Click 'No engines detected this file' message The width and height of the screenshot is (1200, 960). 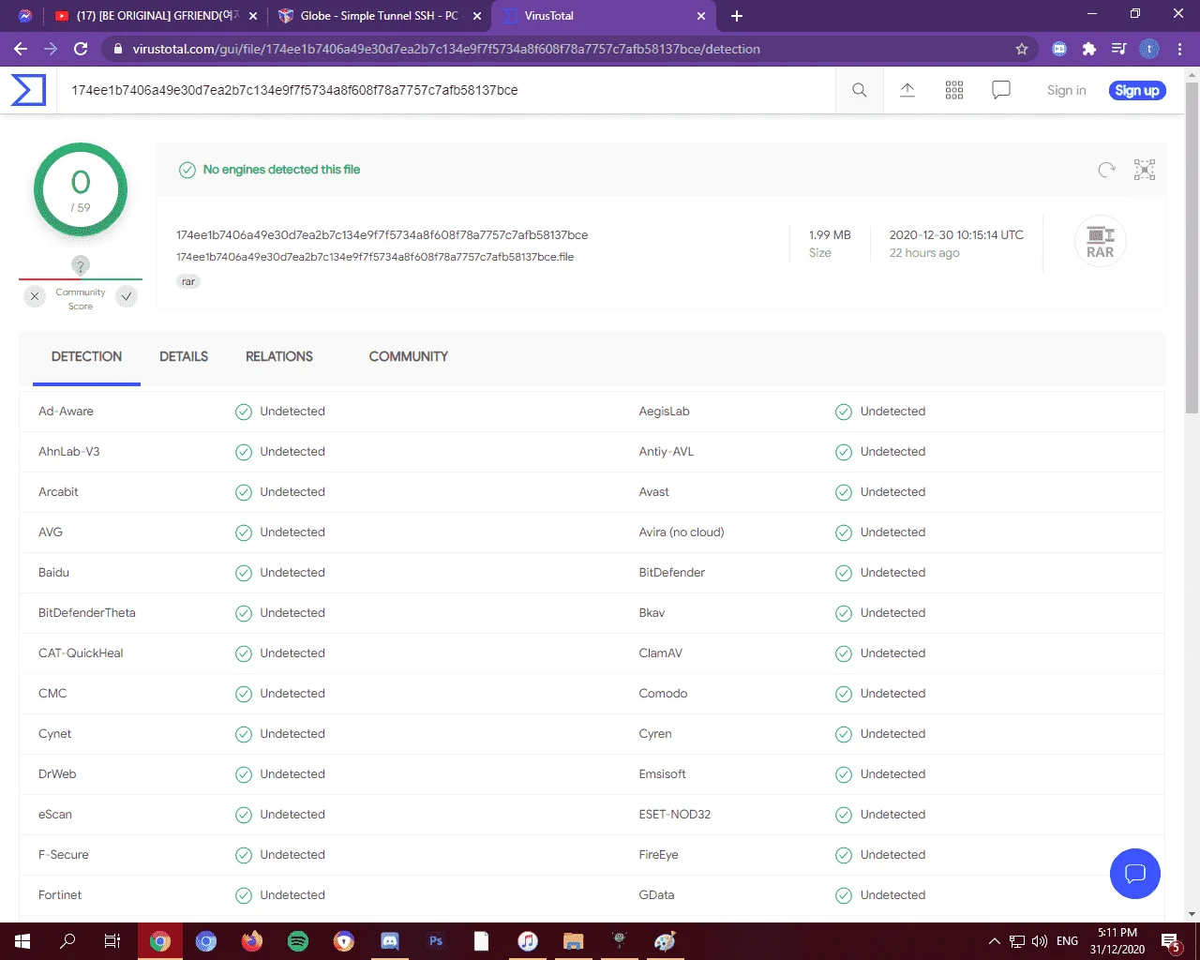(x=281, y=170)
